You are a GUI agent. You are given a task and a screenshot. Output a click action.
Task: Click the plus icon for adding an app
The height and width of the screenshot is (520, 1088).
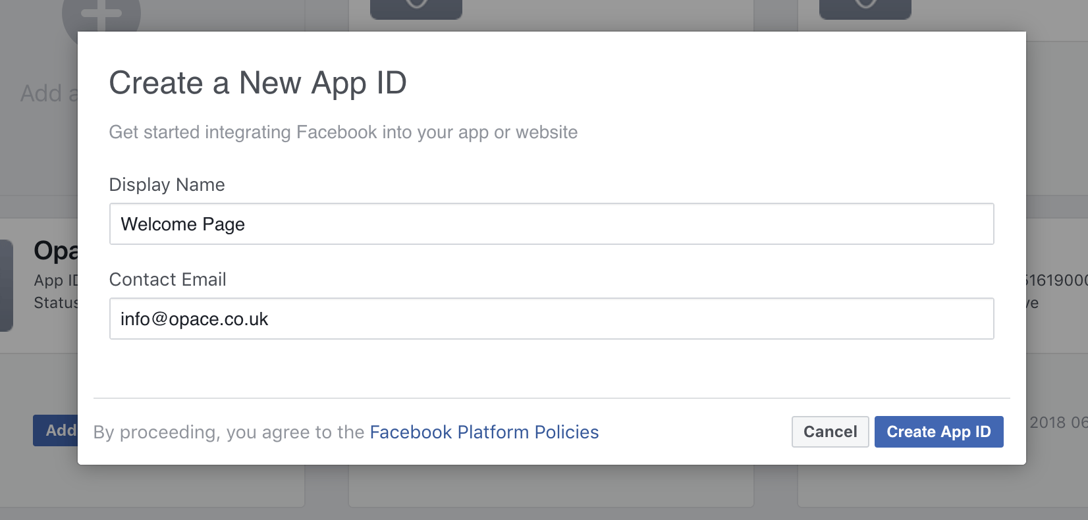pos(100,15)
